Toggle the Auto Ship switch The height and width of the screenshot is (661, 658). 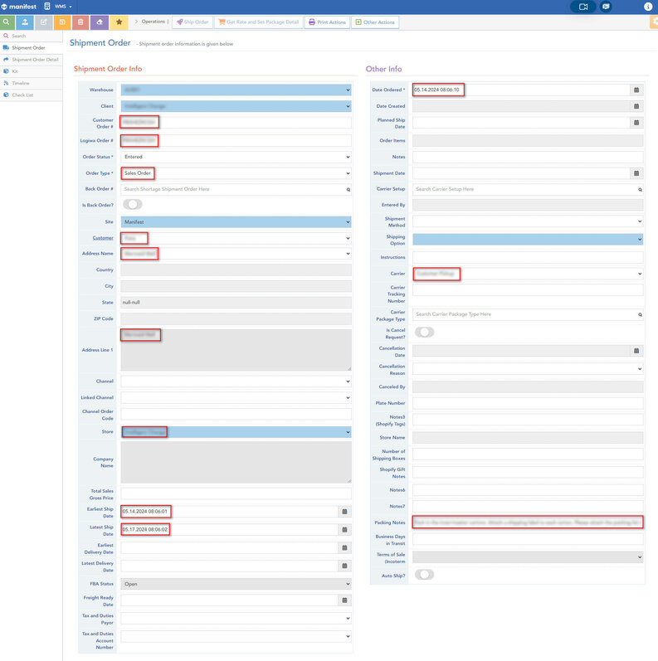(x=424, y=575)
